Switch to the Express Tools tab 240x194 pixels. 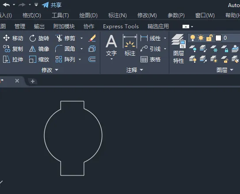(121, 27)
